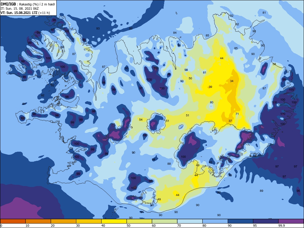This screenshot has height=228, width=304.
Task: Click the "60" legend scale label
Action: (x=154, y=226)
